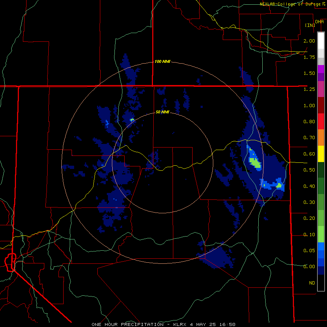Click the 0.00 legend value
Screen dimensions: 327x327
309,267
